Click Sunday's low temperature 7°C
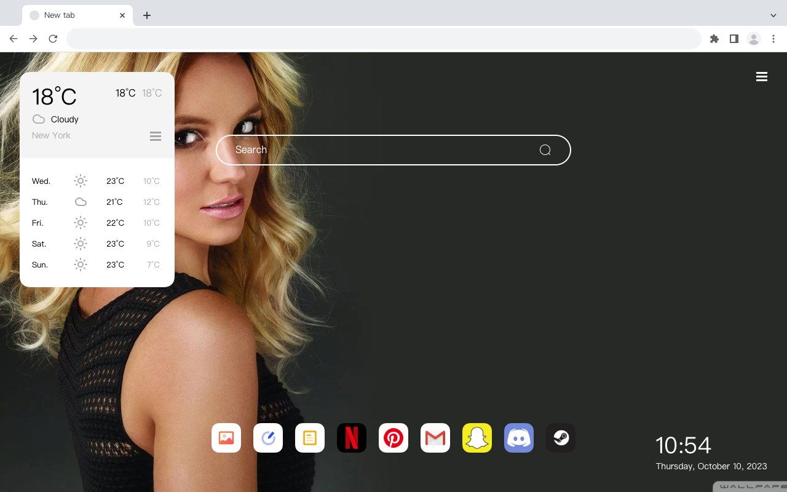The height and width of the screenshot is (492, 787). click(x=153, y=264)
